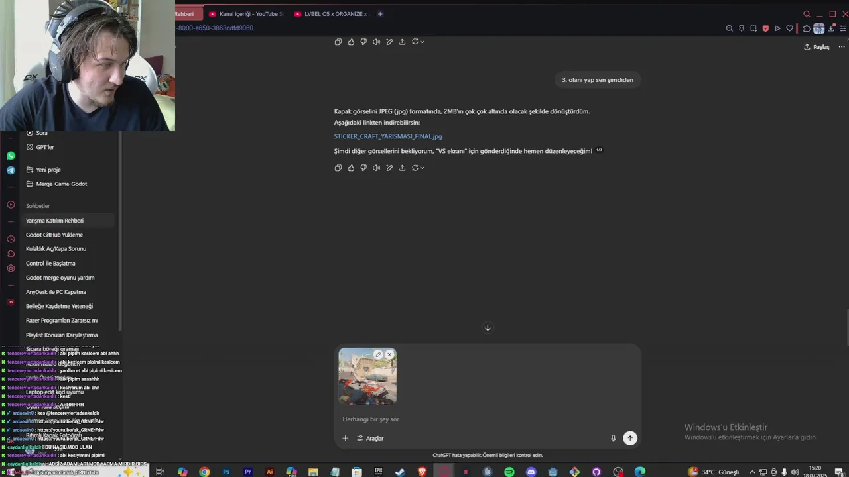This screenshot has width=849, height=477.
Task: Take a snapshot with the toolbar icon
Action: tap(753, 28)
